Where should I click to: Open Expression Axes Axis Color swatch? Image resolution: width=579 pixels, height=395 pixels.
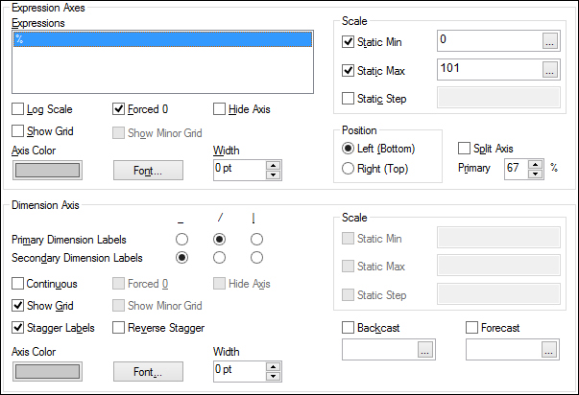tap(47, 171)
